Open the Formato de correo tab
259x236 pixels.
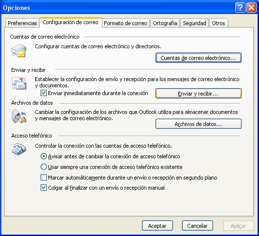pyautogui.click(x=126, y=23)
